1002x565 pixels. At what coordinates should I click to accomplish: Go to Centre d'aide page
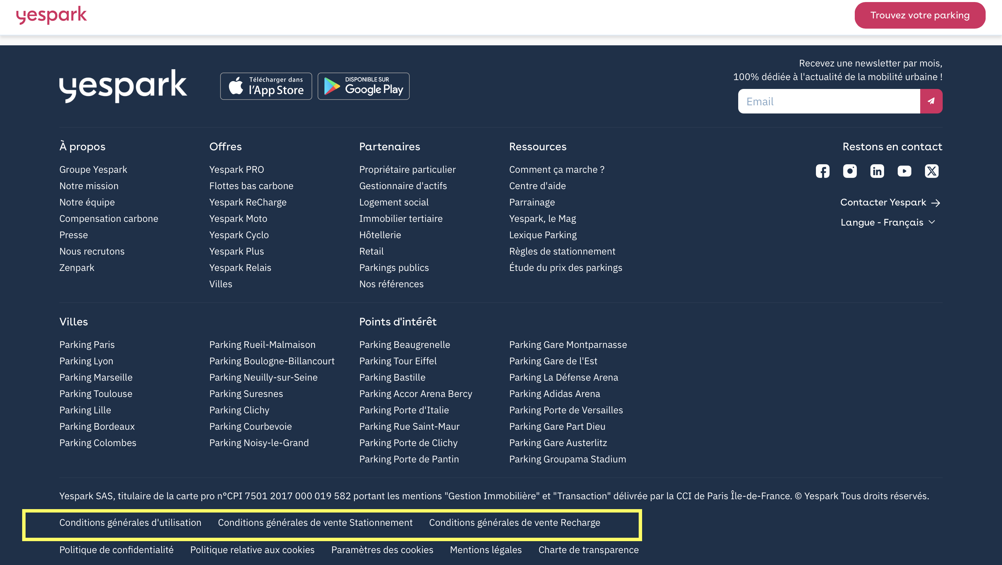(537, 186)
